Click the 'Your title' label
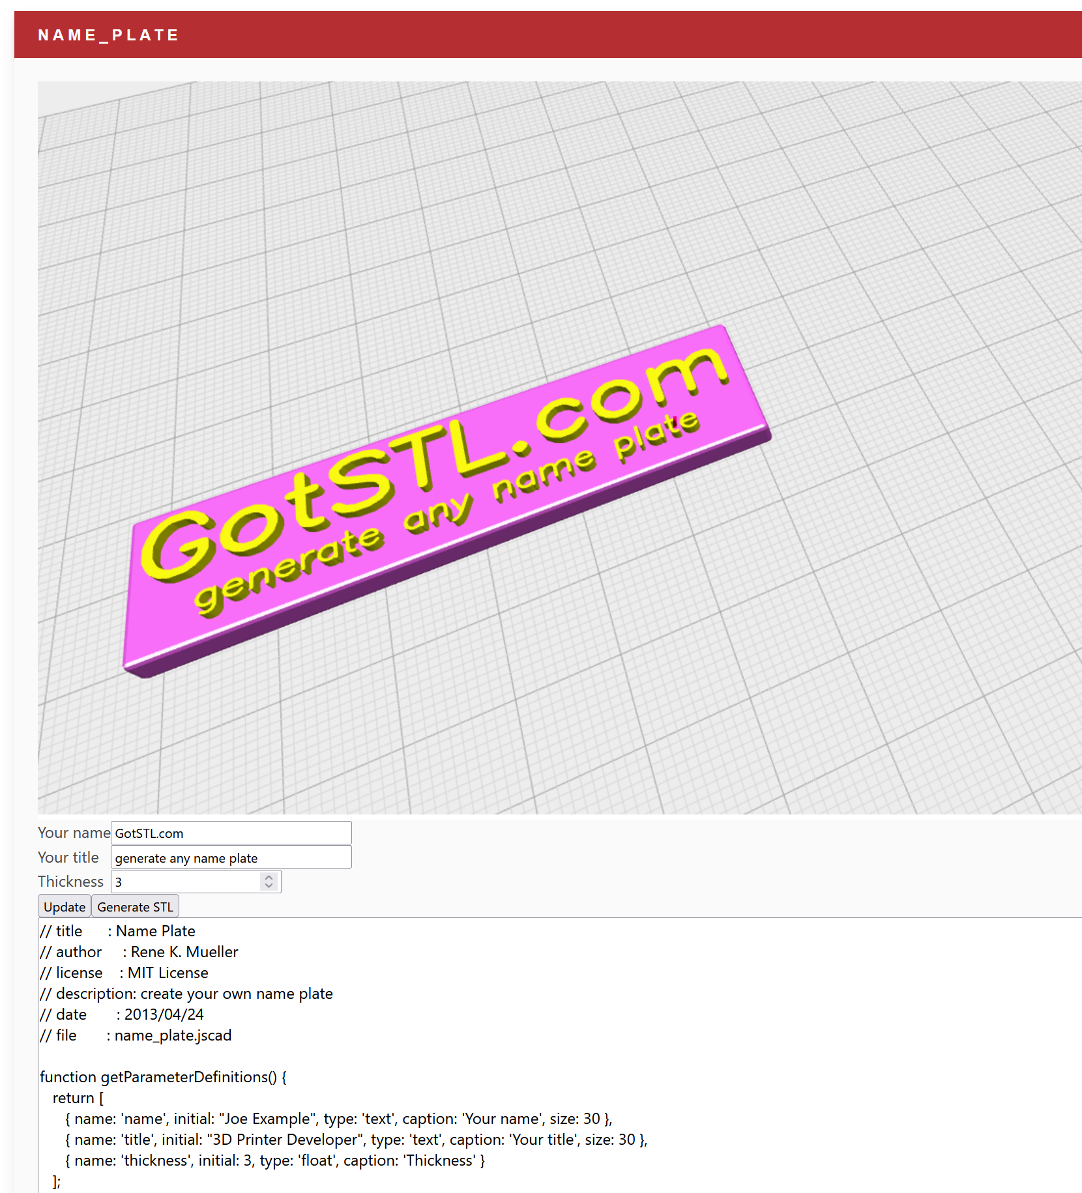1082x1193 pixels. (68, 857)
